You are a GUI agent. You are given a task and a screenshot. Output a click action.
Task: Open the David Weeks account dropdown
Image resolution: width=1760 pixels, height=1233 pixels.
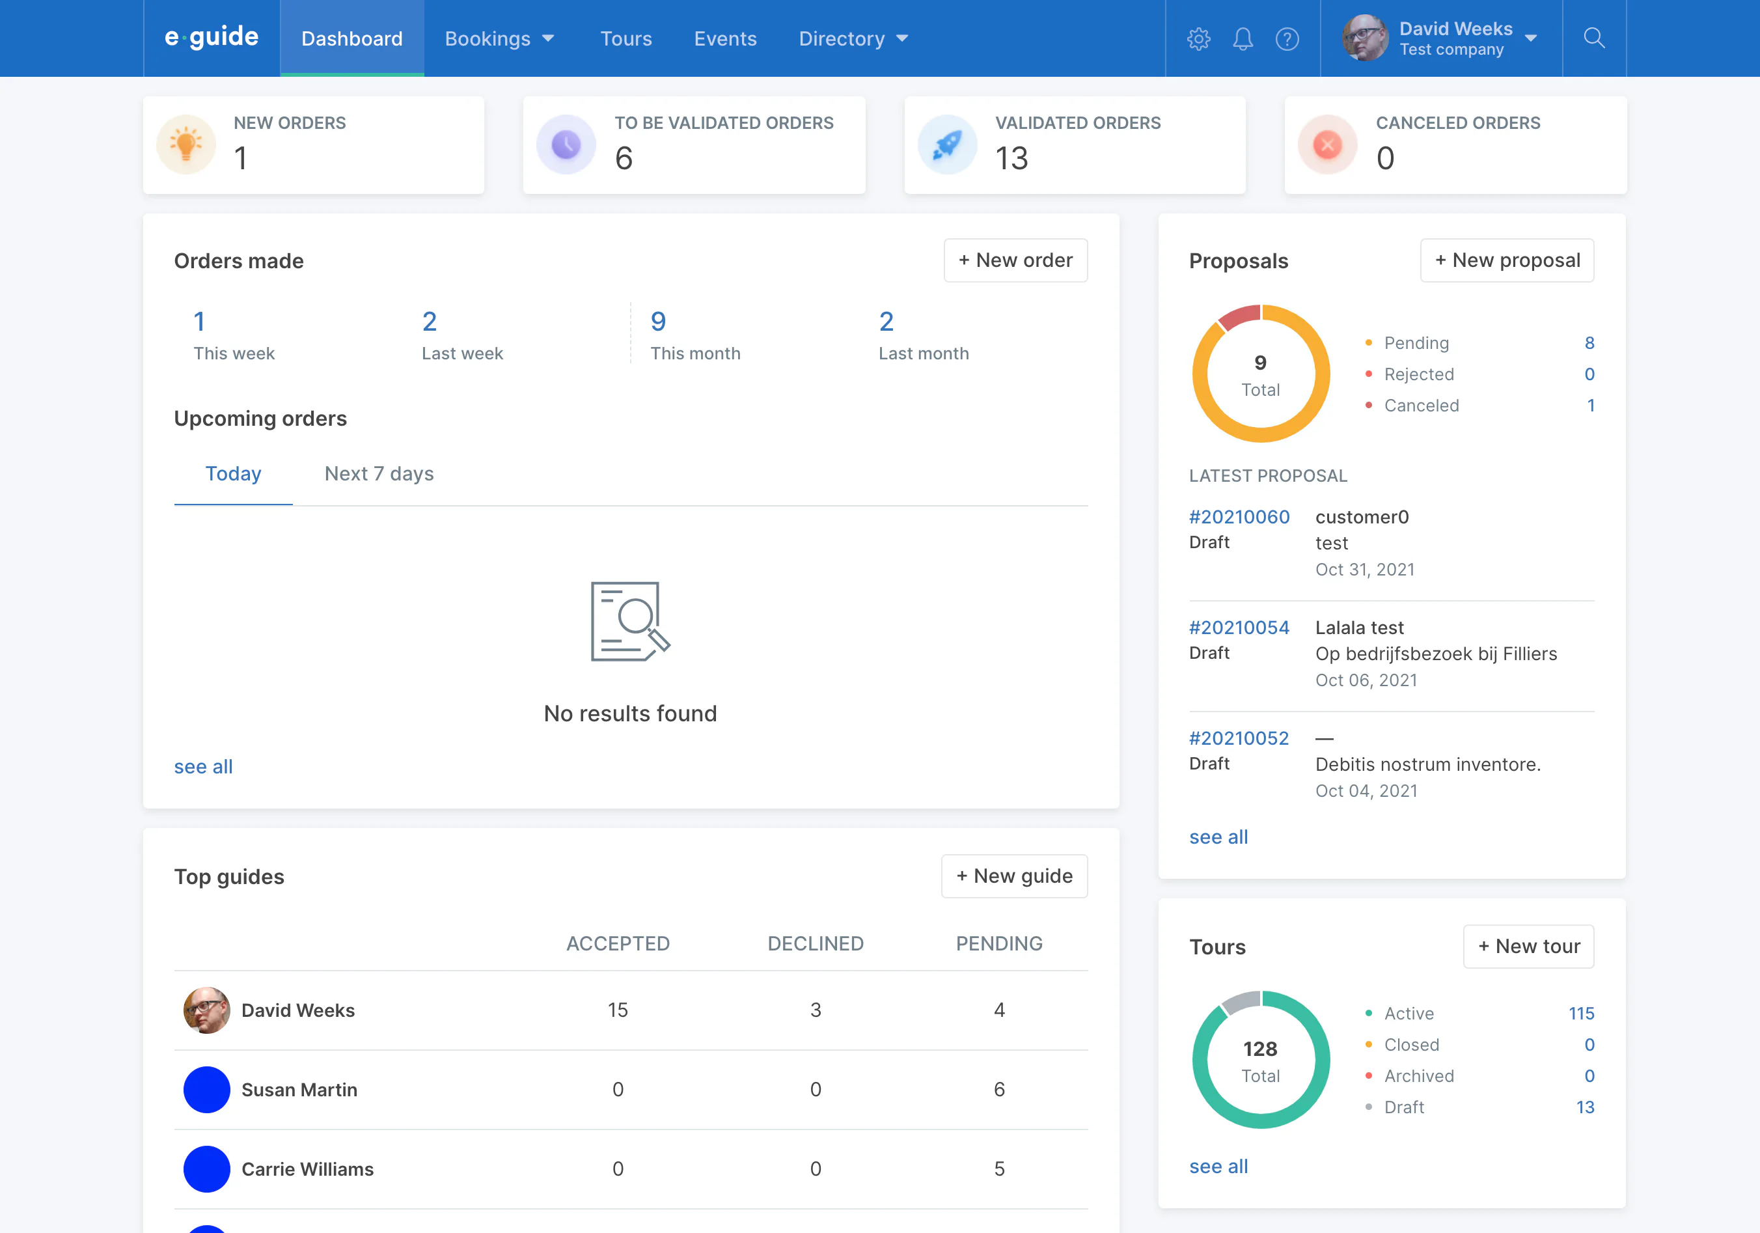[1441, 38]
